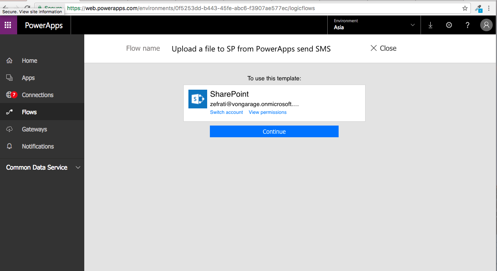
Task: Click the View permissions link
Action: [267, 112]
